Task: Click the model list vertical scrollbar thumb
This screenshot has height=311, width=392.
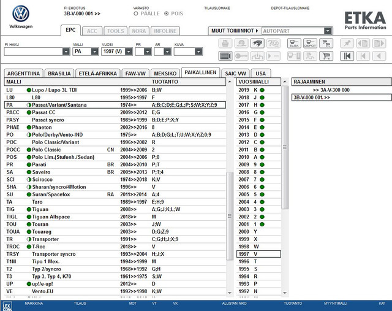Action: 230,216
